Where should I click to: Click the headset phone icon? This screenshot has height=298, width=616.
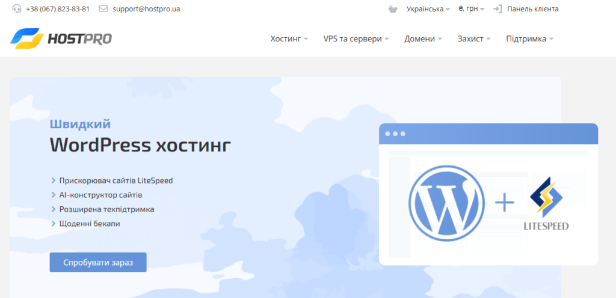(x=16, y=9)
